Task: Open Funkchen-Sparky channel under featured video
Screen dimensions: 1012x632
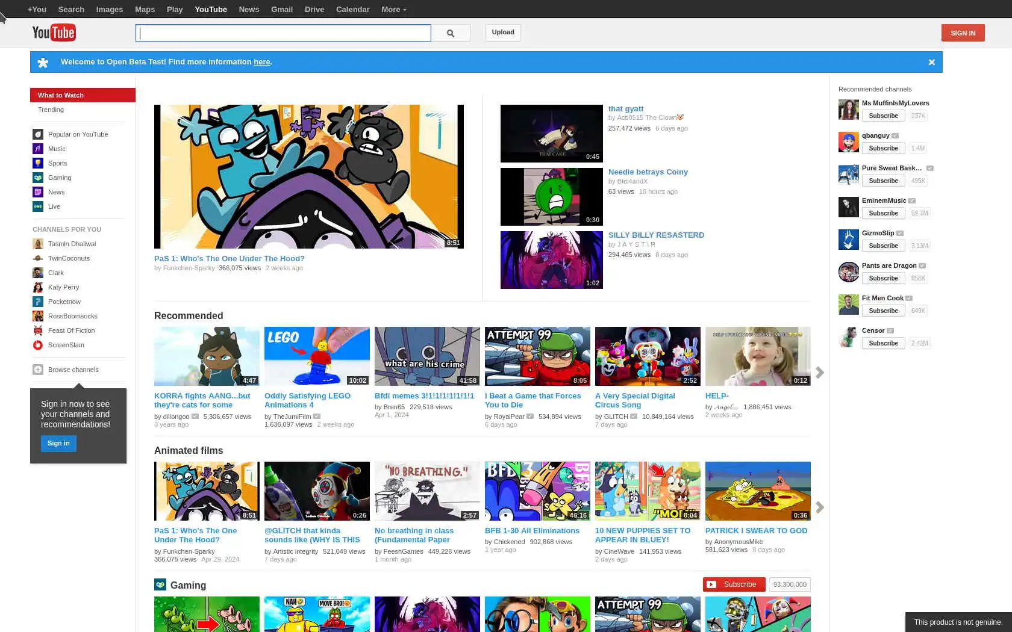Action: pos(189,268)
